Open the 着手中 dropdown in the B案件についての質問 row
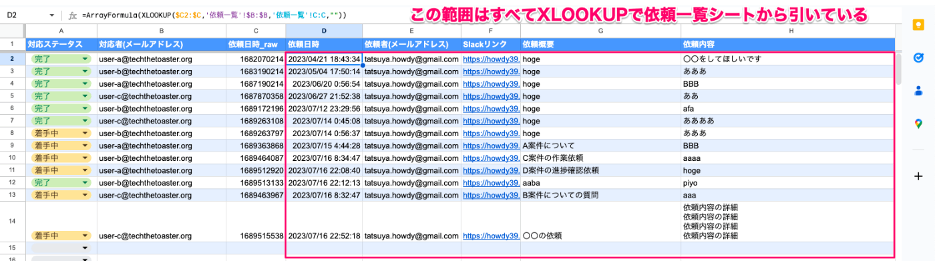 coord(85,195)
